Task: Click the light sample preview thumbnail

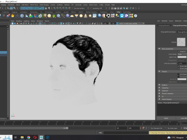Action: [x=181, y=42]
